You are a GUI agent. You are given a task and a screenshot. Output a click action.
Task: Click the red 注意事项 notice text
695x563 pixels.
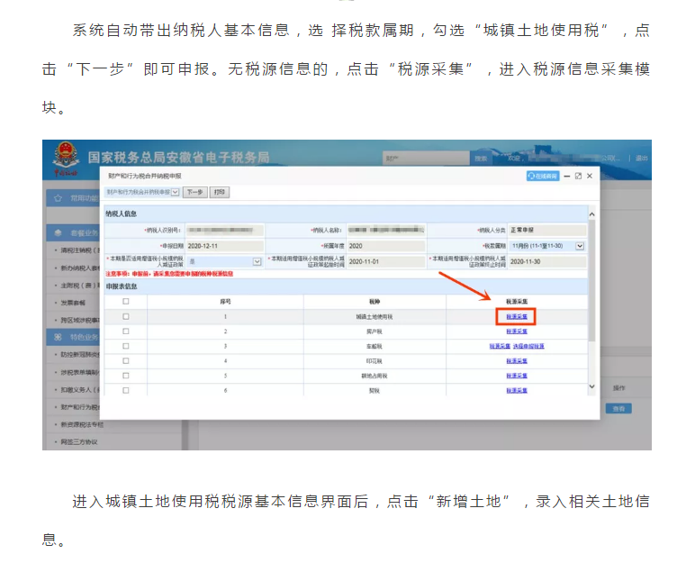169,274
